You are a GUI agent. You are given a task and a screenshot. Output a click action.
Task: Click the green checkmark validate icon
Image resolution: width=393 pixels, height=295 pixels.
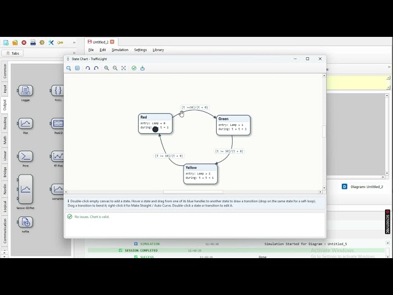[x=134, y=68]
